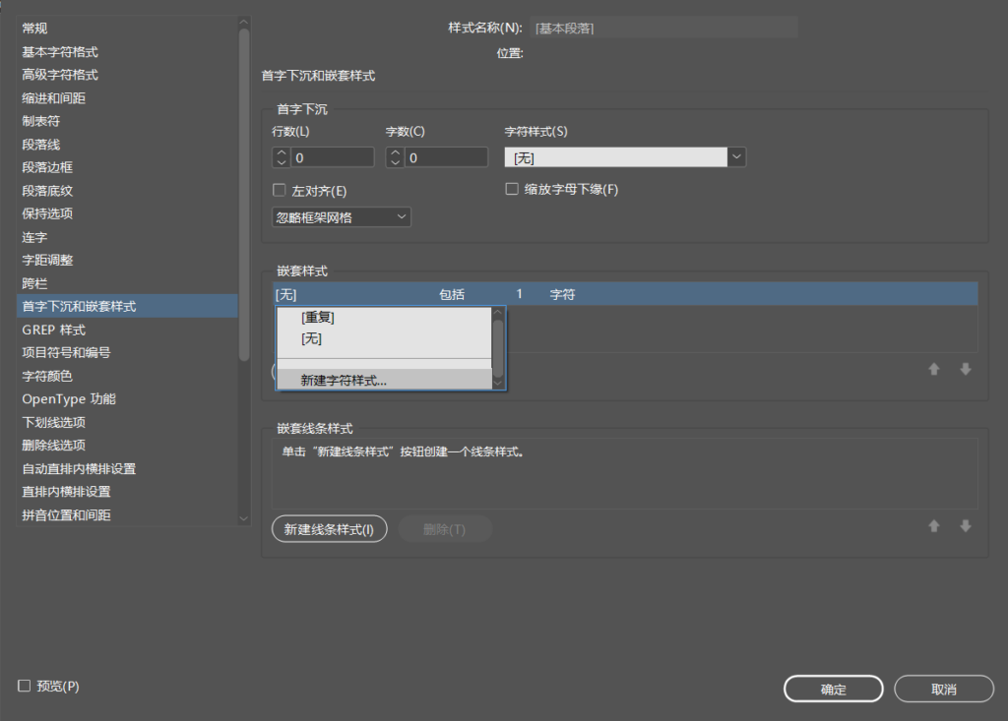Click the nested style move down arrow
This screenshot has width=1008, height=721.
(x=966, y=370)
